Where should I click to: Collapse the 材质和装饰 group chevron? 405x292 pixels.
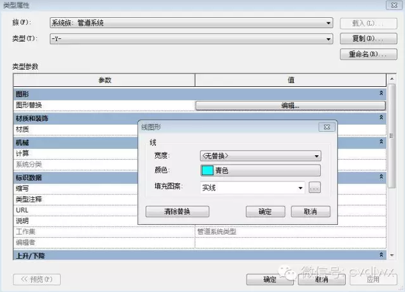coord(381,118)
